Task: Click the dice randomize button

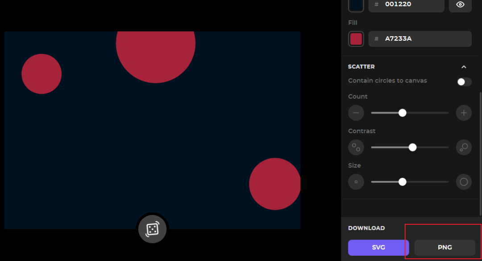Action: 152,229
